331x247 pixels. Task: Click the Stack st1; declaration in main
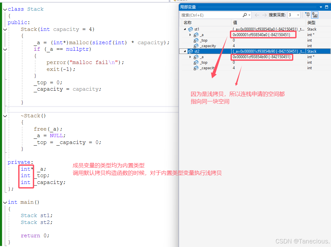click(37, 215)
